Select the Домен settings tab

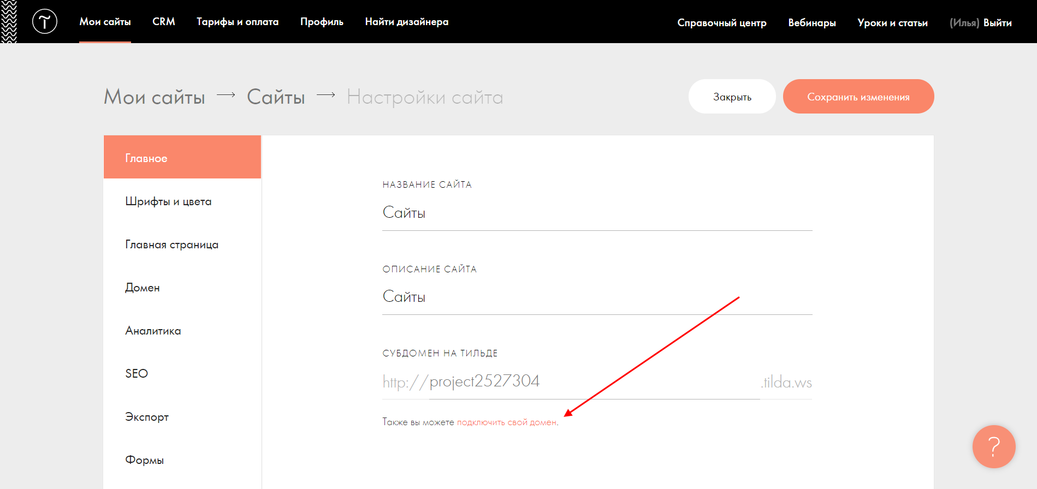pyautogui.click(x=143, y=288)
